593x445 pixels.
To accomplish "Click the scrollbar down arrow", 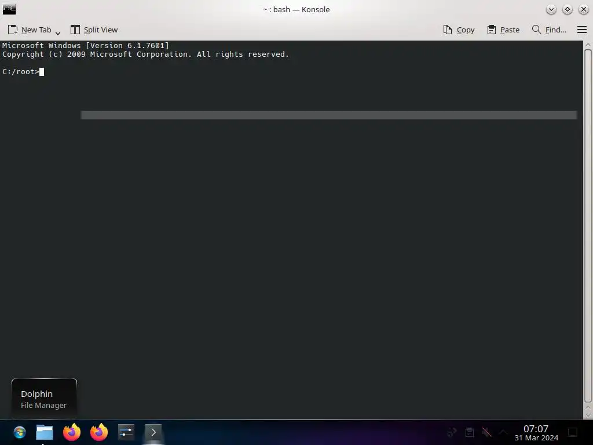I will pos(588,415).
